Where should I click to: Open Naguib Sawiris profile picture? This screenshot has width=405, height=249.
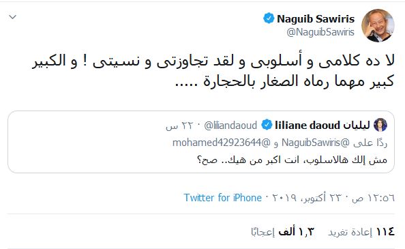click(x=378, y=25)
